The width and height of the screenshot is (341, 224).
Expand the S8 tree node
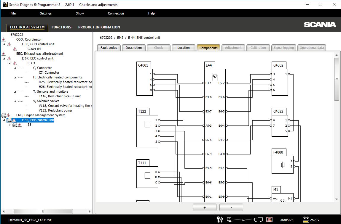(10, 125)
